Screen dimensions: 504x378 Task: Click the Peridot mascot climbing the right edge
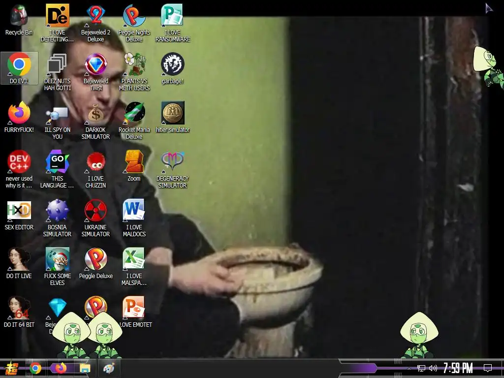489,66
